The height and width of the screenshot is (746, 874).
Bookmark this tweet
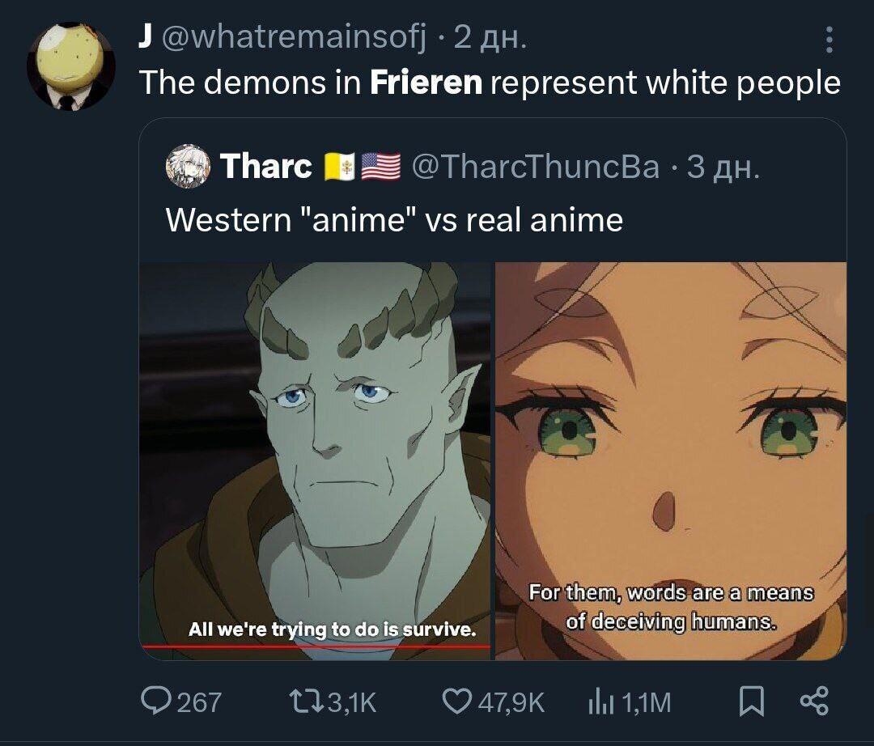(x=751, y=701)
